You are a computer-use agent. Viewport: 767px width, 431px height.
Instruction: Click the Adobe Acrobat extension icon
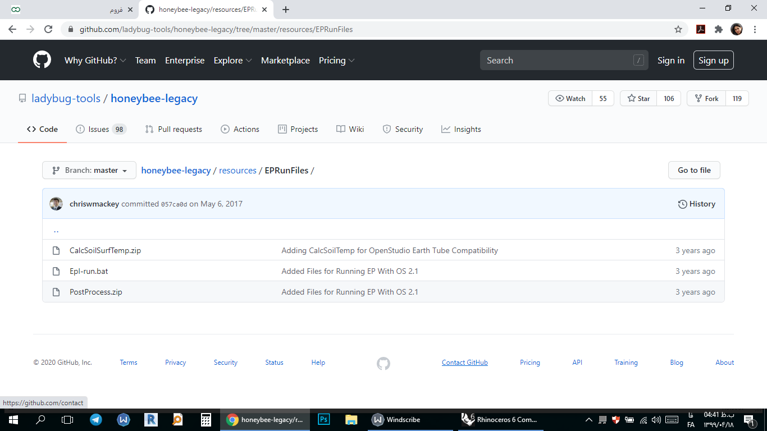701,29
